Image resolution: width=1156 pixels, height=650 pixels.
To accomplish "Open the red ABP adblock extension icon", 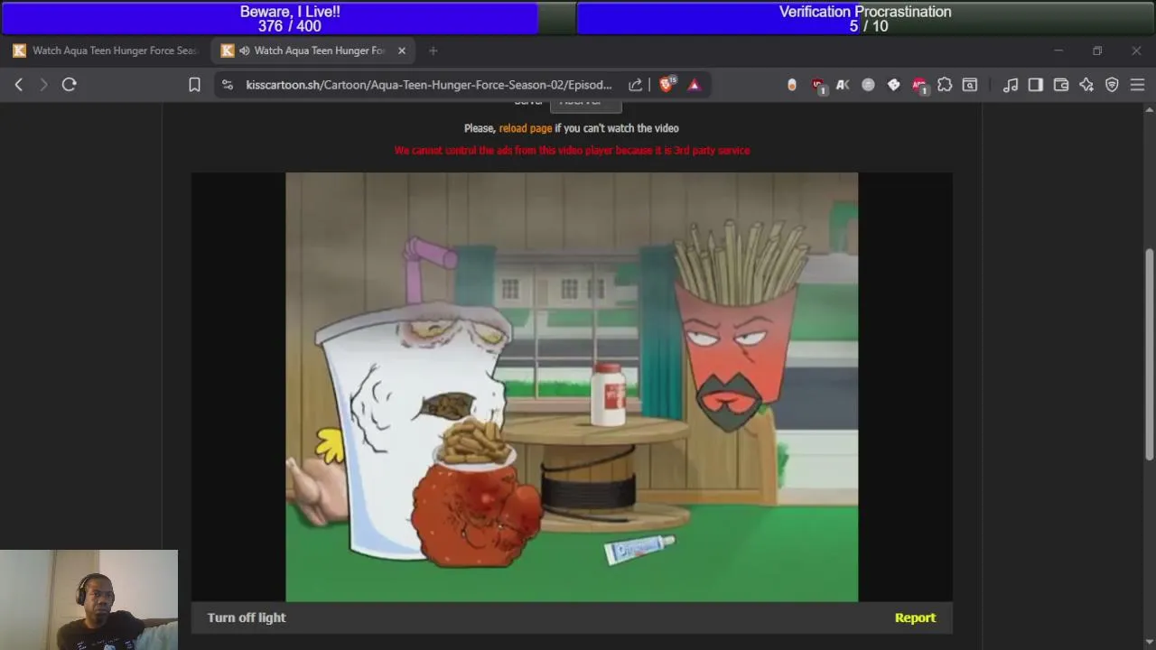I will coord(919,85).
